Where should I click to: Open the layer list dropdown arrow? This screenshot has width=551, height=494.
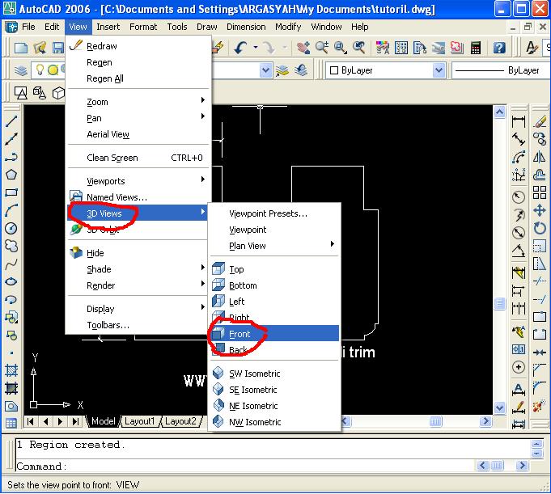coord(266,70)
